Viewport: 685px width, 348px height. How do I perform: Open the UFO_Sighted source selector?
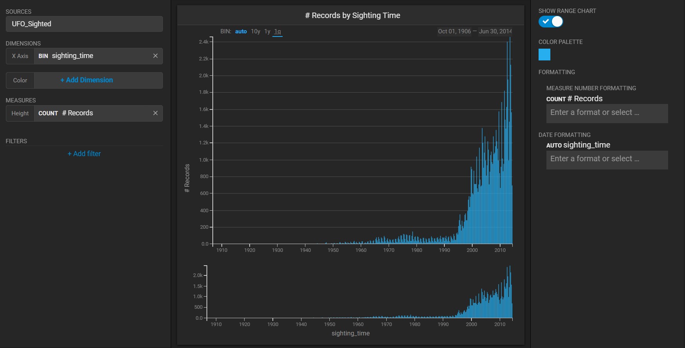pyautogui.click(x=84, y=24)
